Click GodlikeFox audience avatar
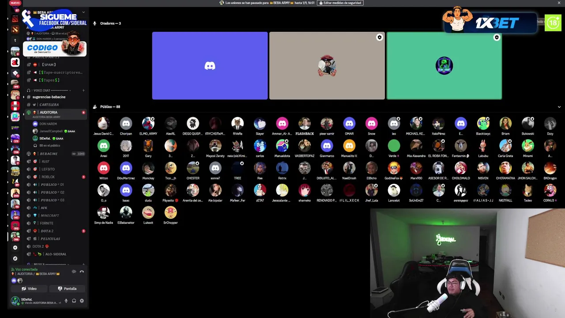Screen dimensions: 565x318 (394, 168)
